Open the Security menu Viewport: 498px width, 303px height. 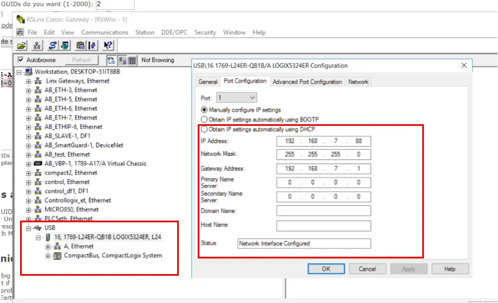(205, 32)
